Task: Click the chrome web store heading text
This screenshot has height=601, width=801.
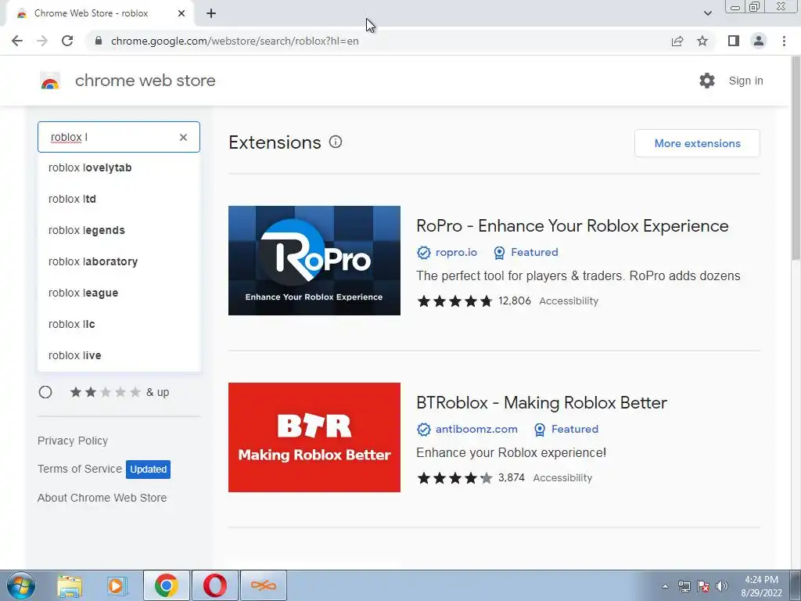Action: point(145,81)
